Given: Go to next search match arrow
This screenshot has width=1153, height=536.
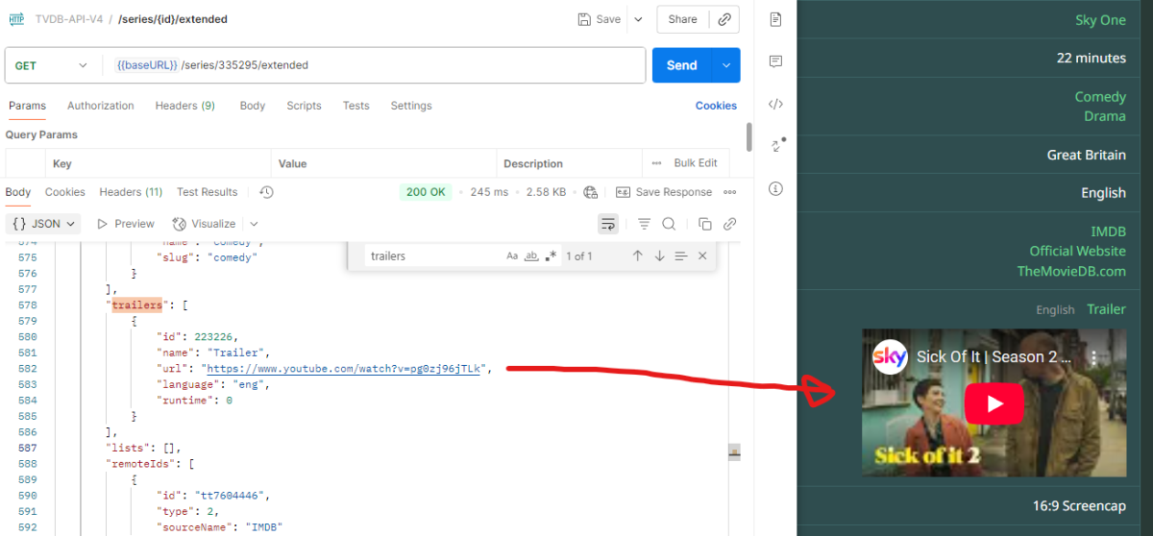Looking at the screenshot, I should [x=659, y=256].
